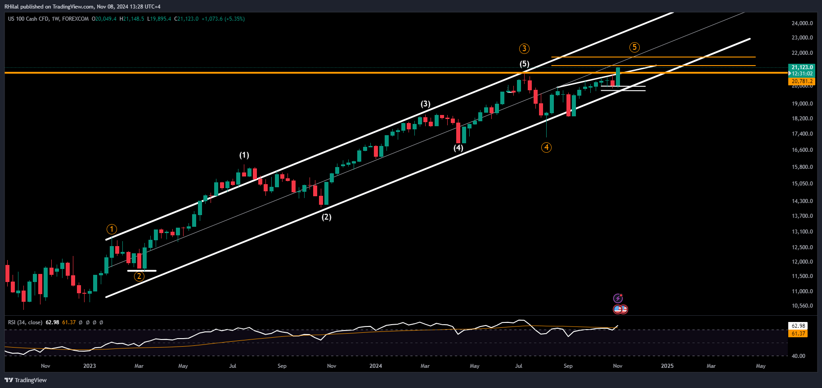822x388 pixels.
Task: Click the +1,073.6 (+5.35%) change value
Action: coord(223,19)
